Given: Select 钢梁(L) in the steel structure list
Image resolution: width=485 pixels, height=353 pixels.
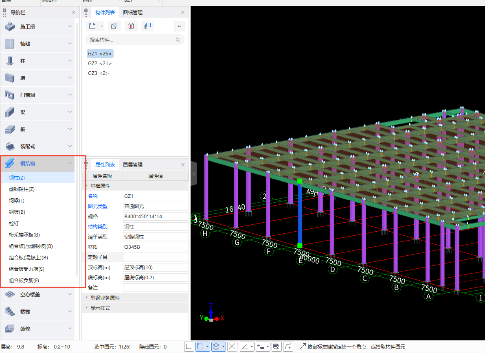Looking at the screenshot, I should tap(17, 201).
